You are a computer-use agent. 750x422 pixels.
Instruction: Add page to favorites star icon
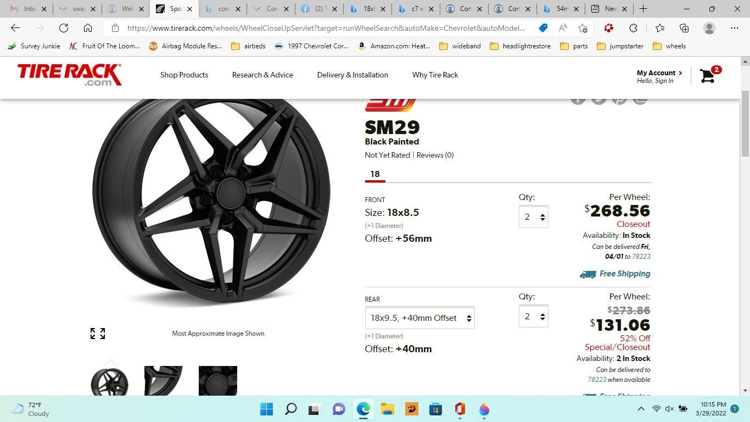point(583,28)
